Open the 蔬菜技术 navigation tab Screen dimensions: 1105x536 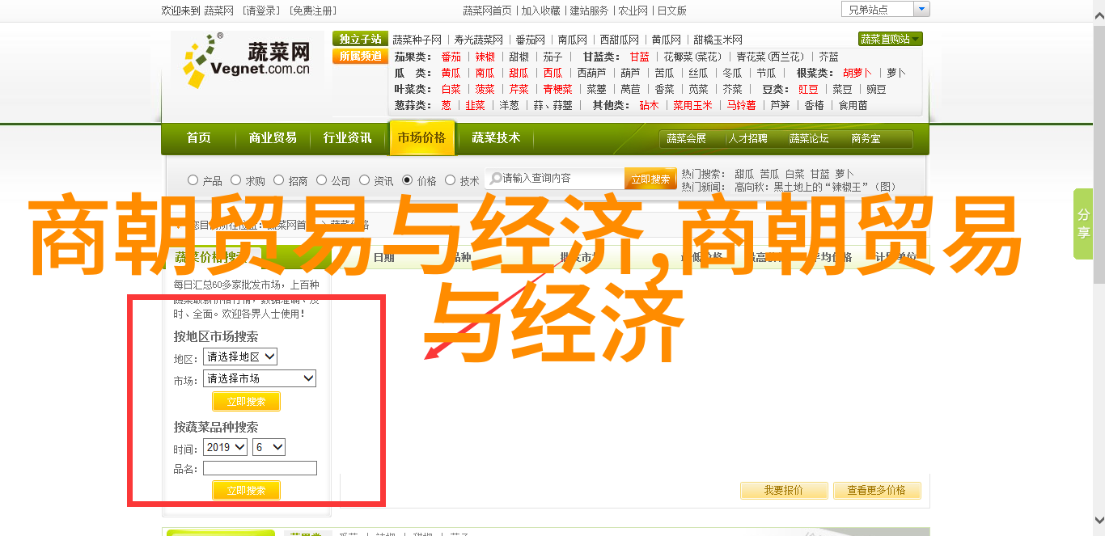[x=496, y=138]
